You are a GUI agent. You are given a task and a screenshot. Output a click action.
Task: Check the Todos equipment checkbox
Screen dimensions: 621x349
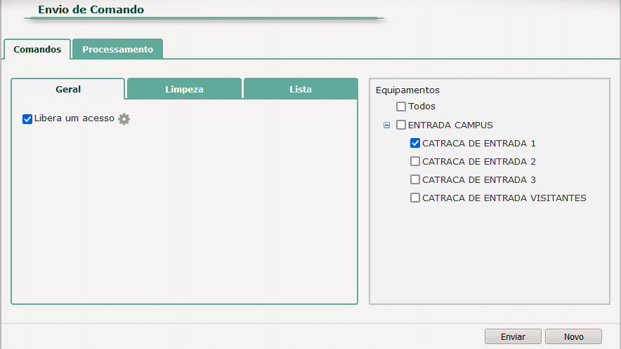pos(401,107)
